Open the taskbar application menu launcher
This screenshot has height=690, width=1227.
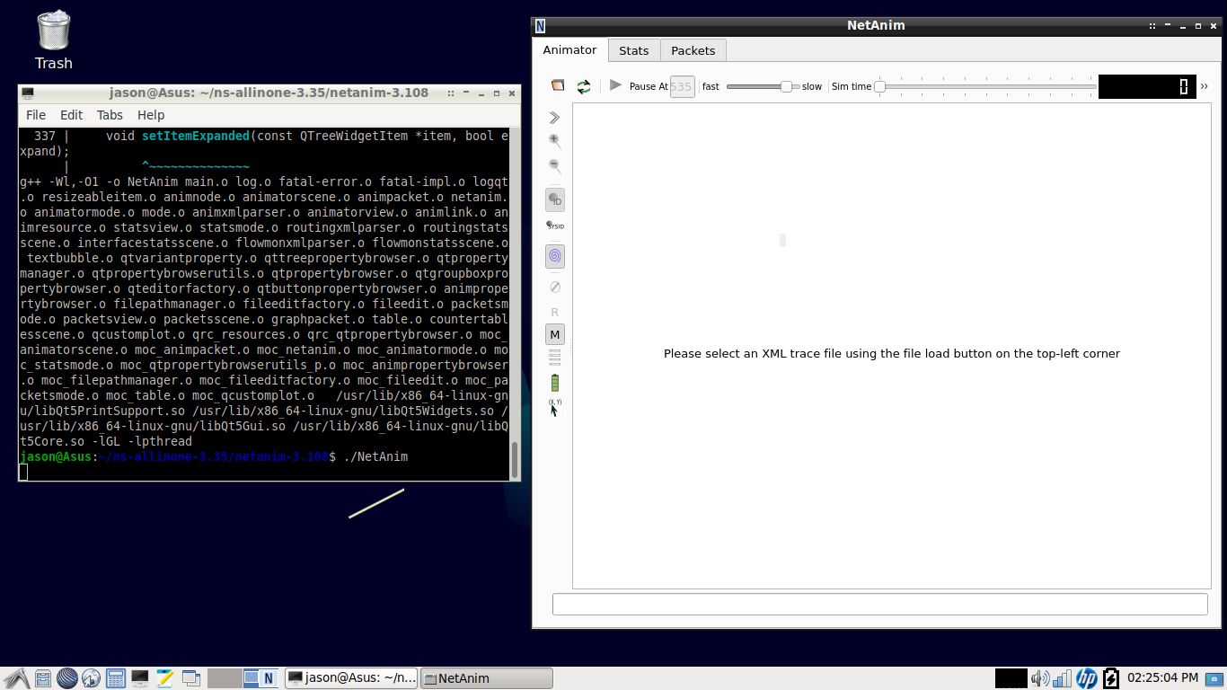[17, 678]
